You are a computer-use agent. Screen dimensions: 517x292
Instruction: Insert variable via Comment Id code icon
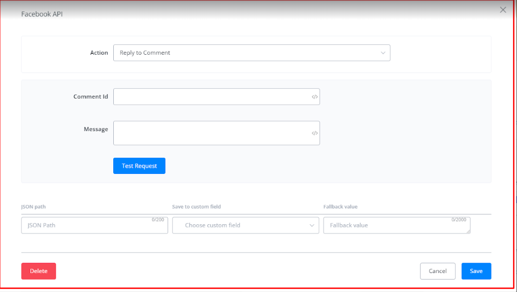point(314,97)
